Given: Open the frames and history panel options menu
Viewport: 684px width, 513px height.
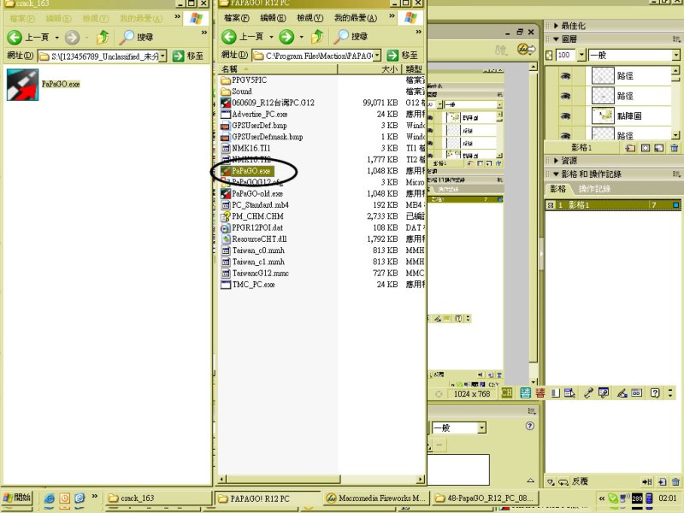Looking at the screenshot, I should coord(676,174).
